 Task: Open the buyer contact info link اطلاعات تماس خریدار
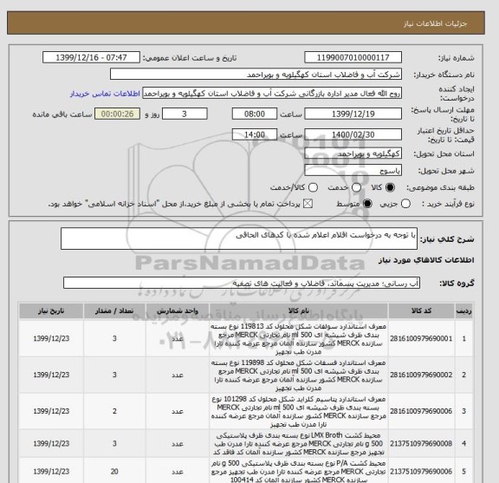tap(105, 94)
